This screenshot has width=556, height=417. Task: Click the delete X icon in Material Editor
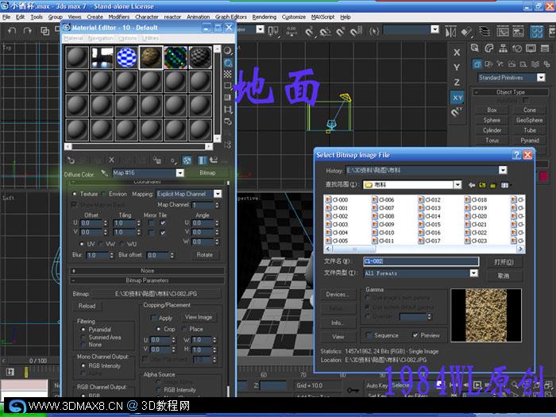coord(111,160)
